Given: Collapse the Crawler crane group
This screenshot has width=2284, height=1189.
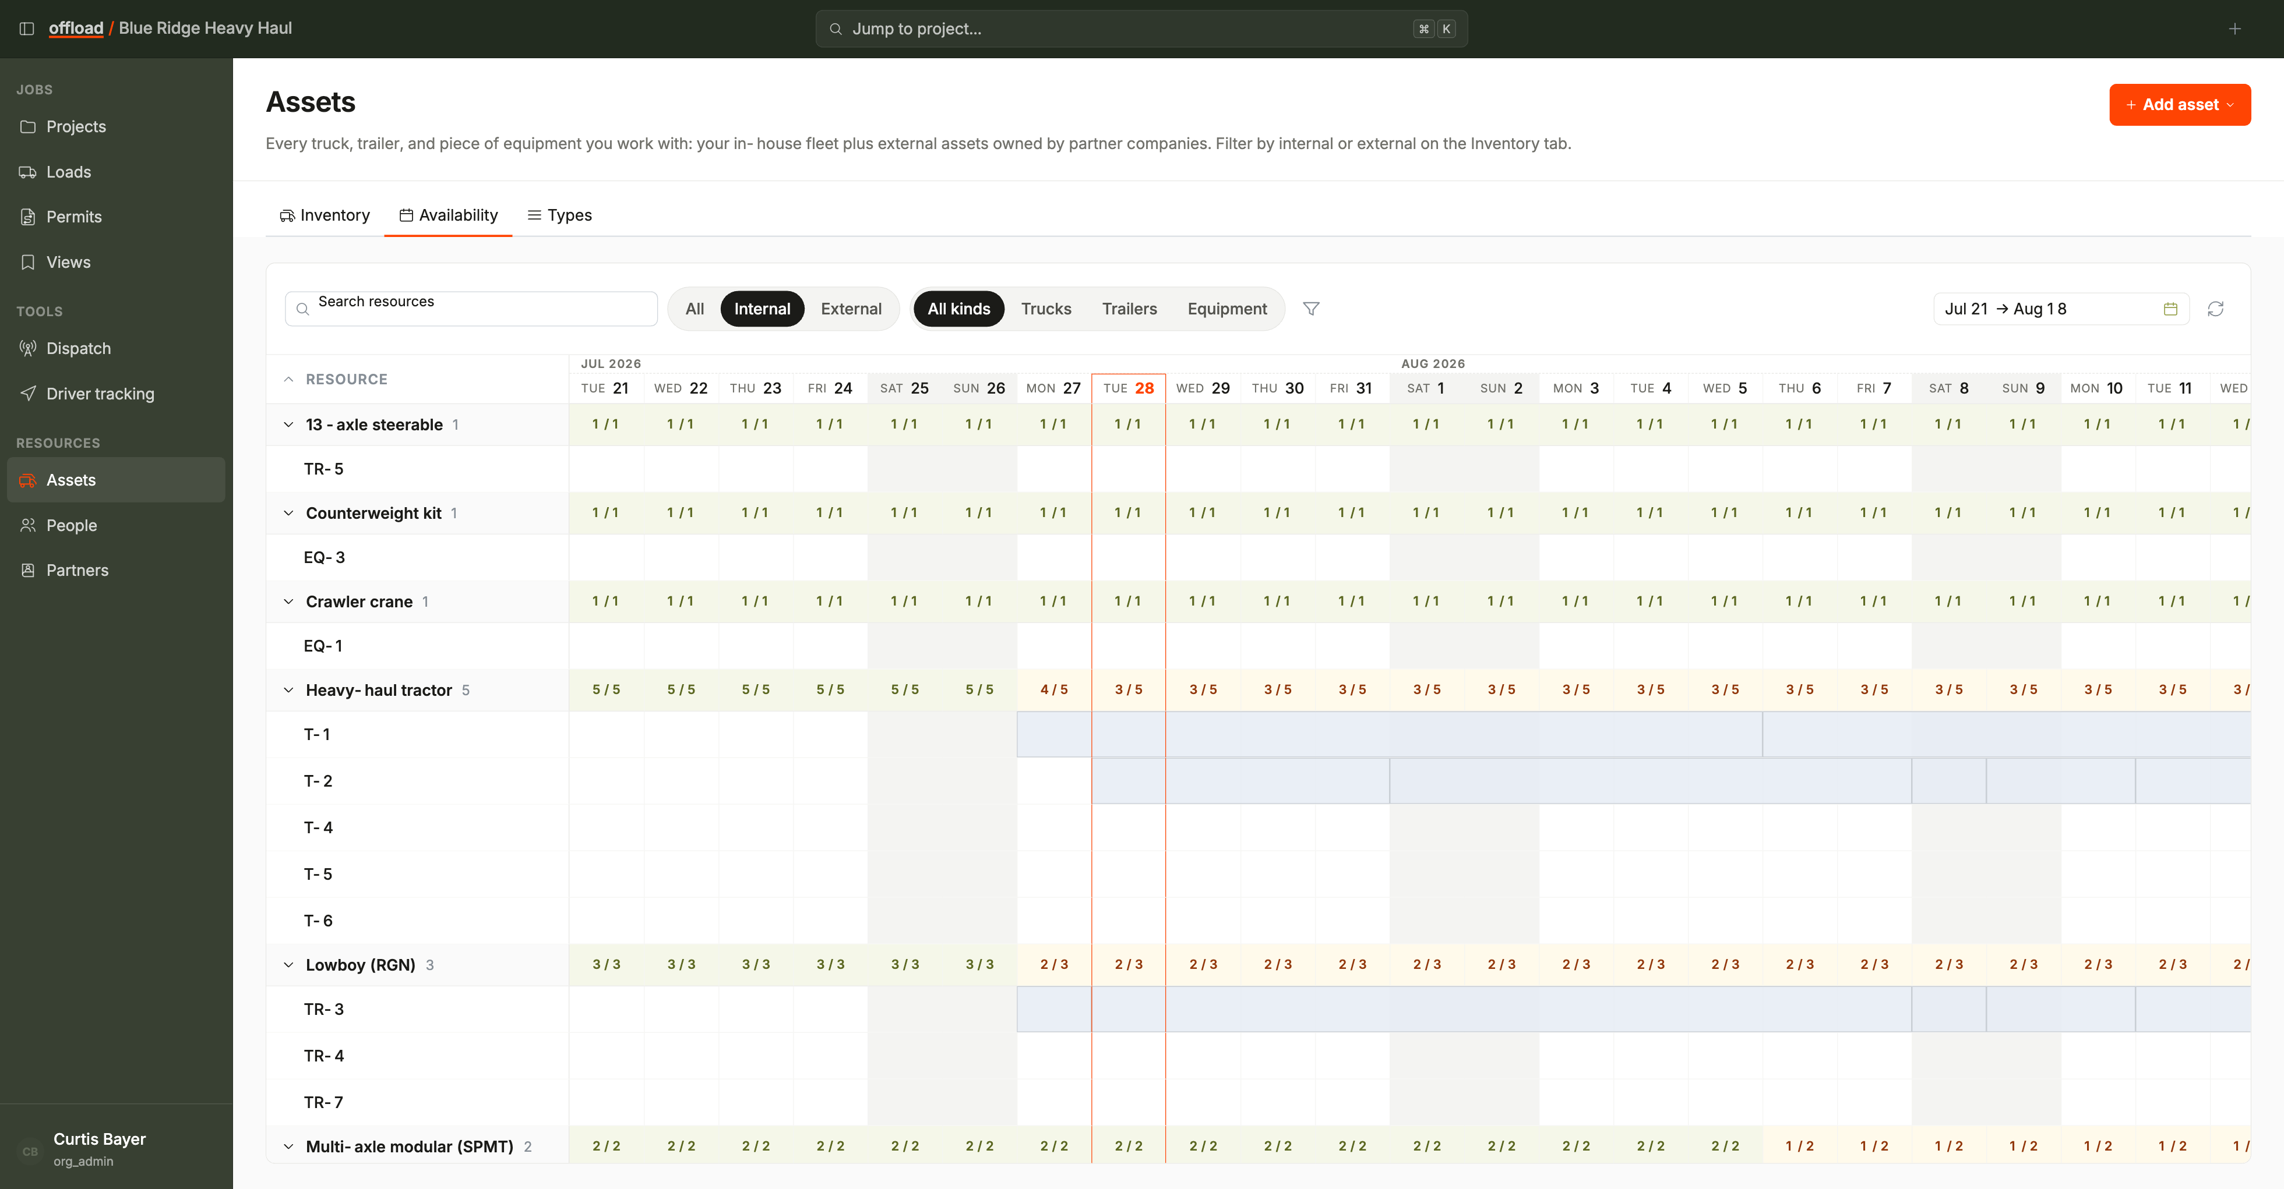Looking at the screenshot, I should point(288,601).
